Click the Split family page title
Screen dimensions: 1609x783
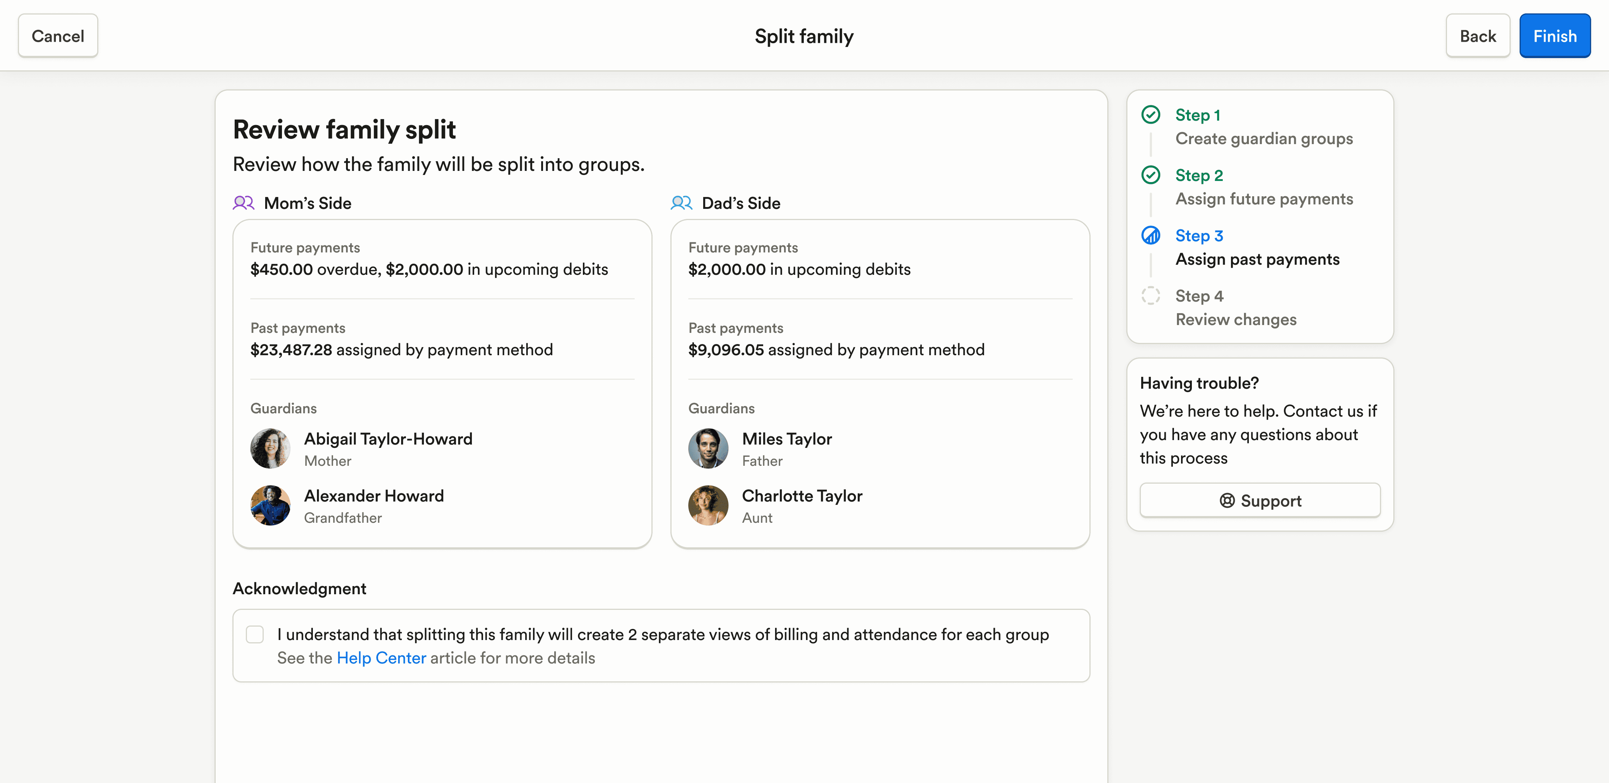804,36
